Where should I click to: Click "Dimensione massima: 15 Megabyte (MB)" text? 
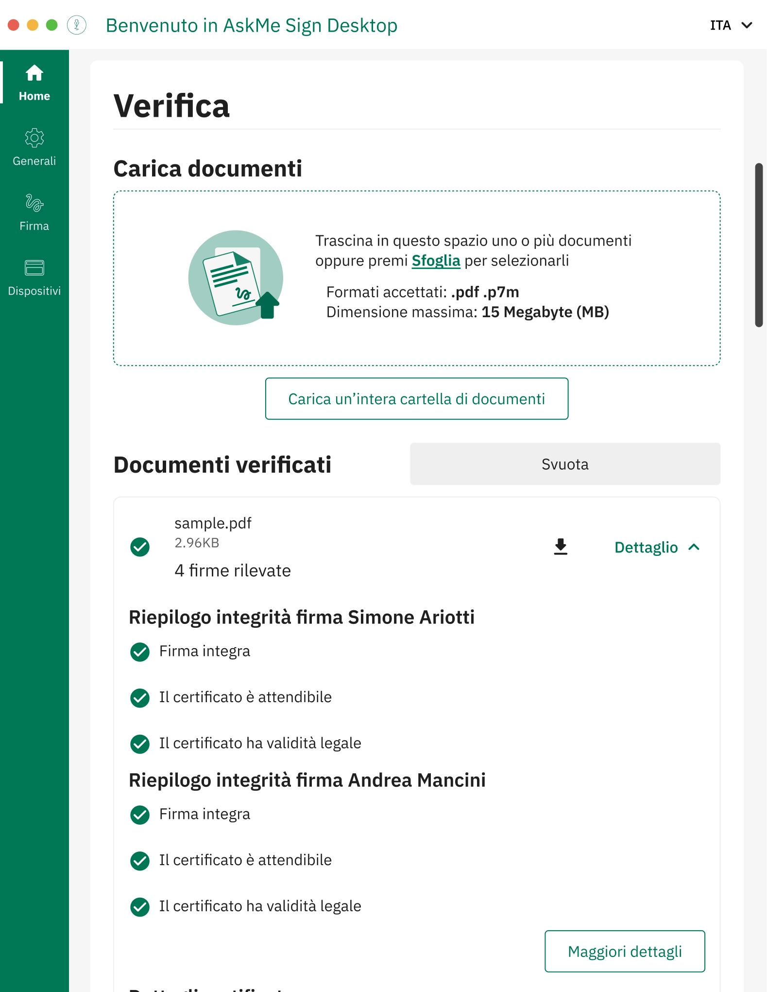467,312
